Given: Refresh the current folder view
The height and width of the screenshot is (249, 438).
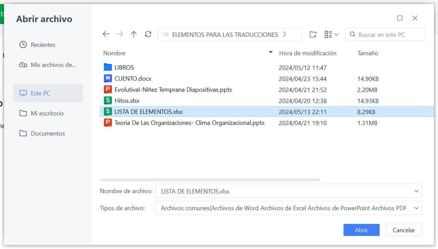Looking at the screenshot, I should [x=148, y=34].
